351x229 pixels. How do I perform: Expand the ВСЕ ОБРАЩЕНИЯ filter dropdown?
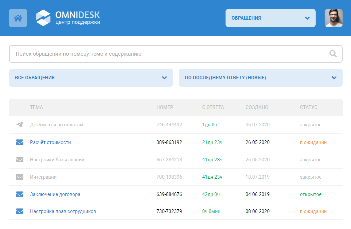click(x=91, y=78)
